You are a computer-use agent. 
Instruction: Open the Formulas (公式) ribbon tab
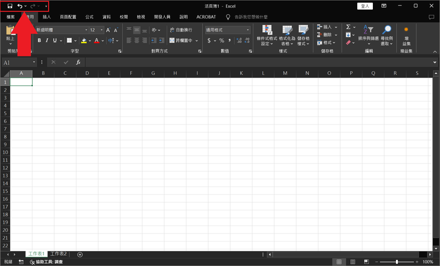click(x=89, y=17)
